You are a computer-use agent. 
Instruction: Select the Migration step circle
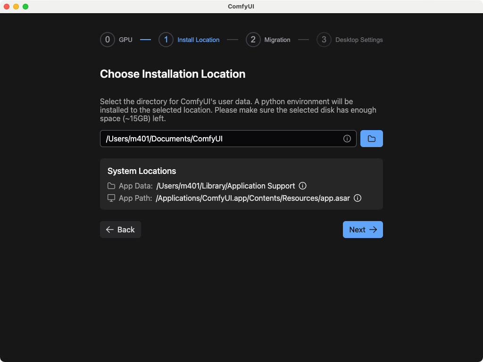253,40
